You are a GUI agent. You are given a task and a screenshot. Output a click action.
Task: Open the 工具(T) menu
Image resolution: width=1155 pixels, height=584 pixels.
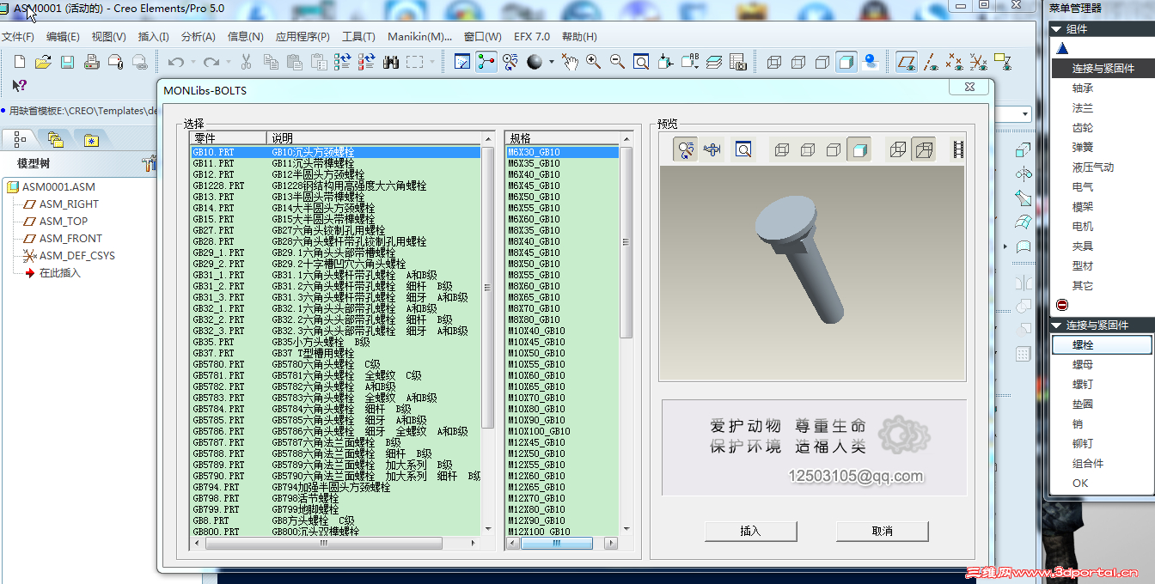[358, 37]
